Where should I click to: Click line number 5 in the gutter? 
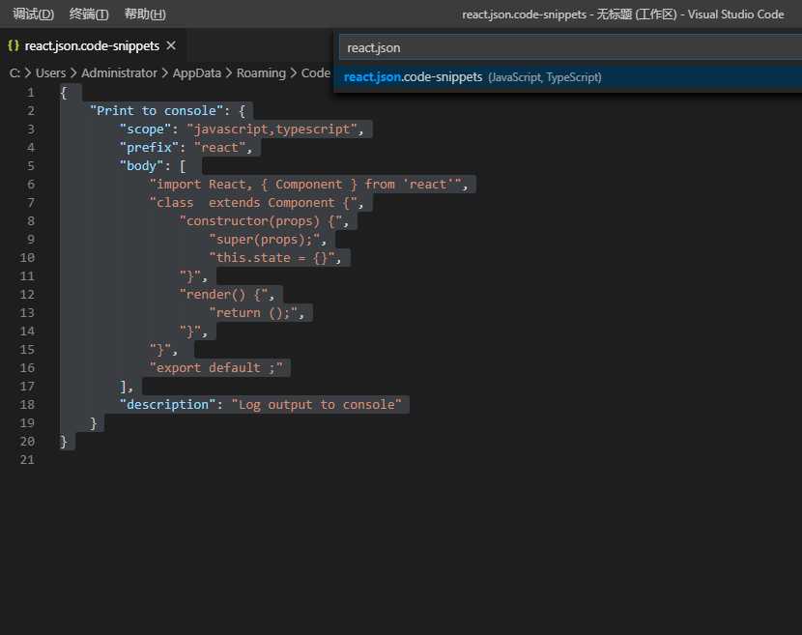click(x=31, y=166)
